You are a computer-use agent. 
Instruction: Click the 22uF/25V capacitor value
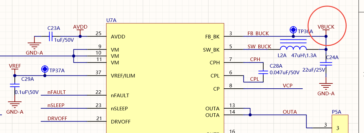coord(314,69)
